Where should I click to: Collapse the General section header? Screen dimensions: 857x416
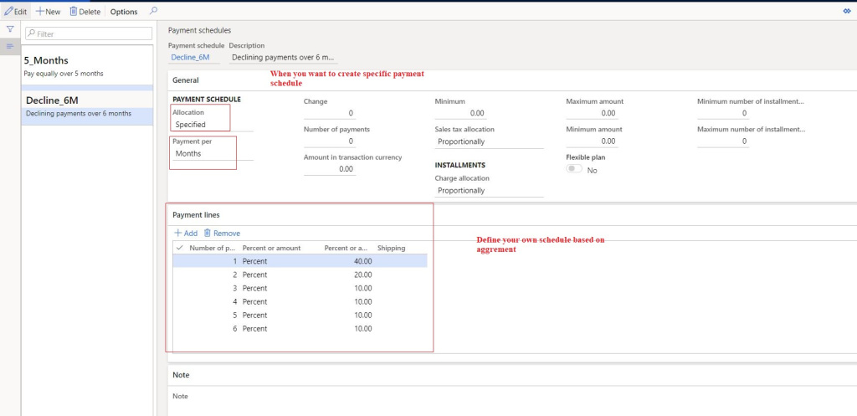tap(185, 80)
